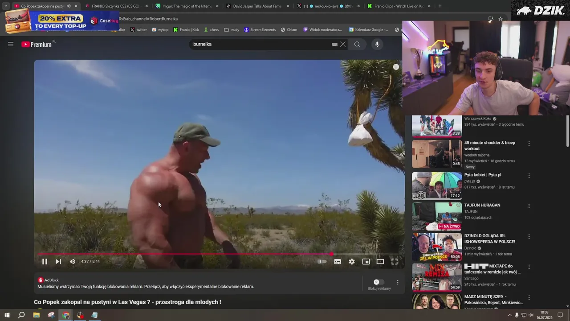The height and width of the screenshot is (321, 570).
Task: Open AdBlock banner three-dot menu
Action: click(398, 282)
